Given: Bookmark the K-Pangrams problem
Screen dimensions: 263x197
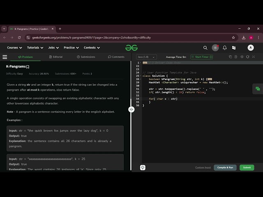Looking at the screenshot, I should (x=28, y=67).
